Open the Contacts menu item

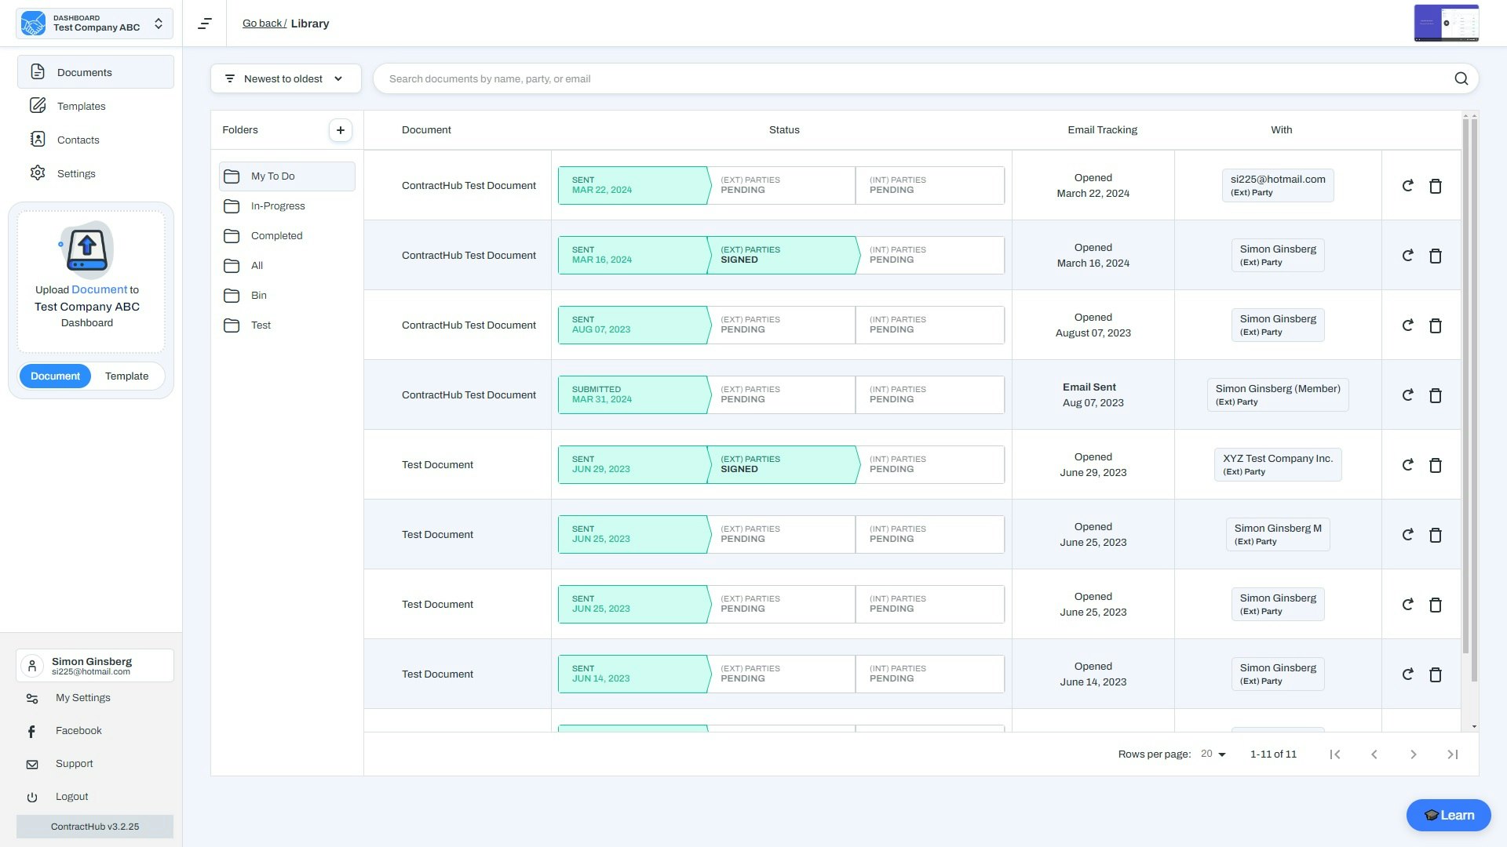78,140
